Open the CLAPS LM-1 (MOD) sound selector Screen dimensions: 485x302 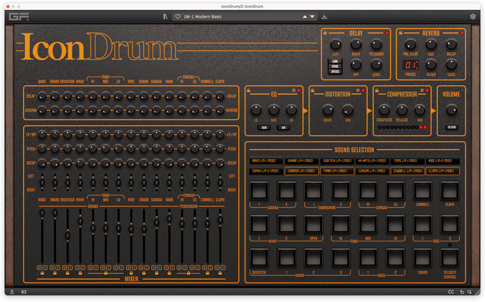(443, 171)
